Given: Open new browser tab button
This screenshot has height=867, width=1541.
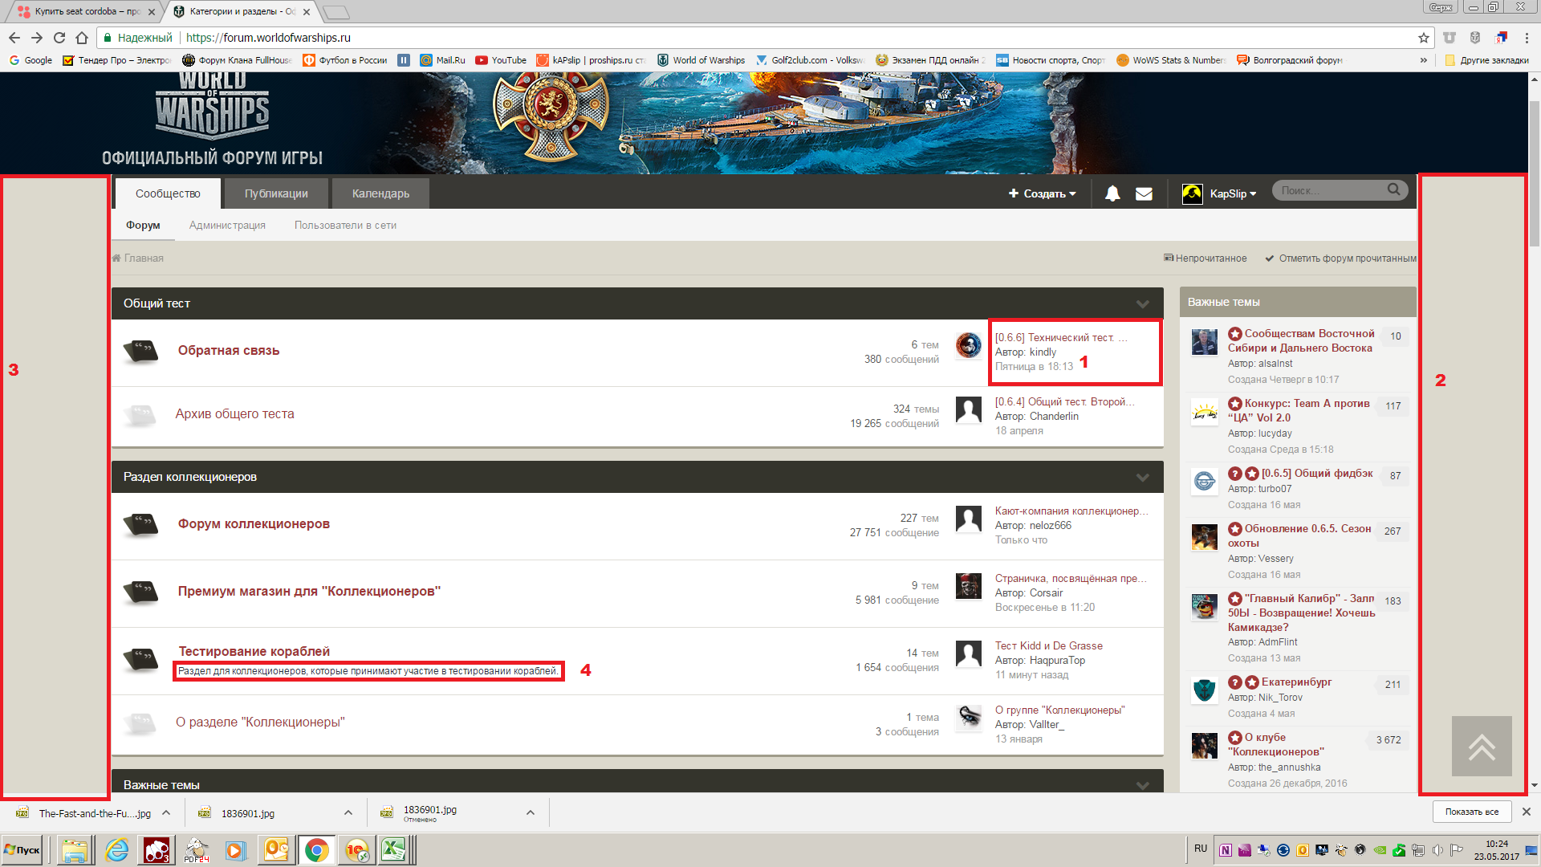Looking at the screenshot, I should point(335,12).
